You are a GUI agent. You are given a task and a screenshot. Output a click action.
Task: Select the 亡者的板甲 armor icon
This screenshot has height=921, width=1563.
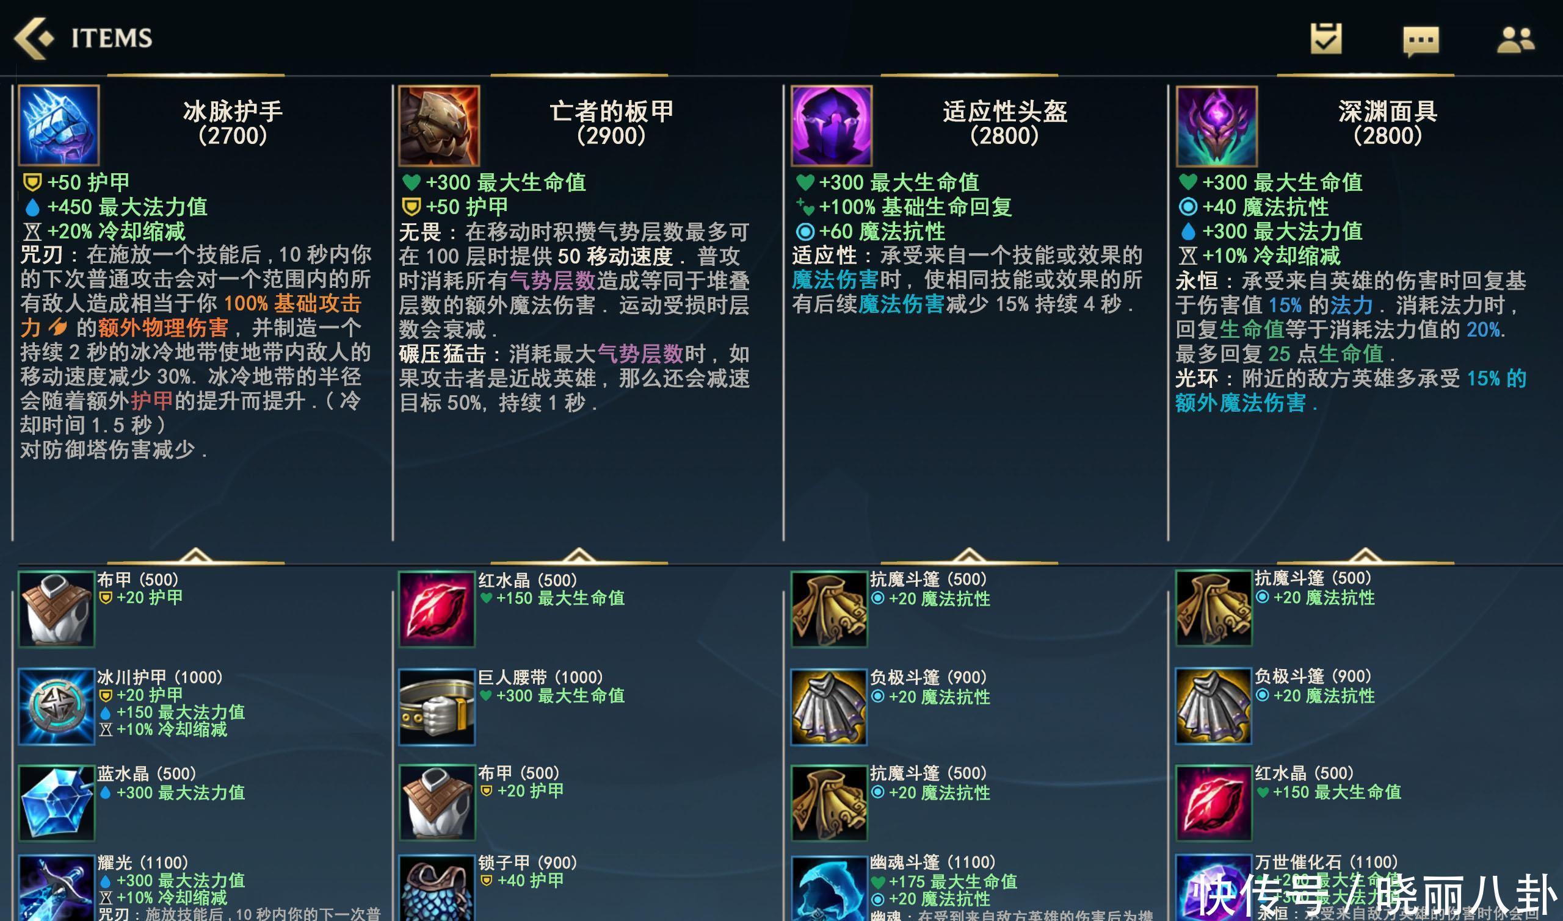(x=438, y=126)
